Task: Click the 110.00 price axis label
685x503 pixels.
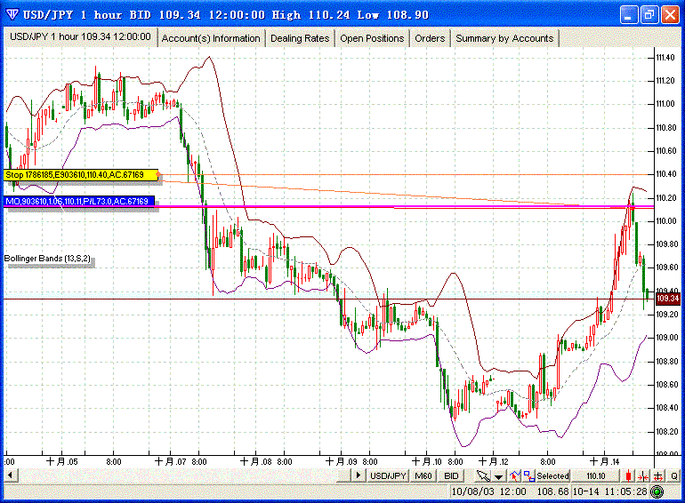Action: coord(665,221)
